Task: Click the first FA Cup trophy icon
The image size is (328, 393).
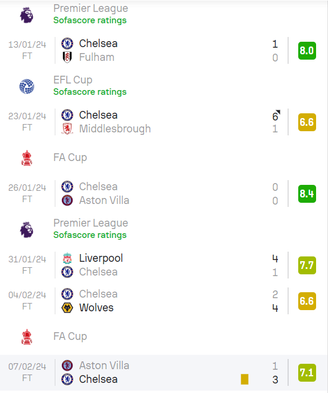Action: click(x=27, y=158)
